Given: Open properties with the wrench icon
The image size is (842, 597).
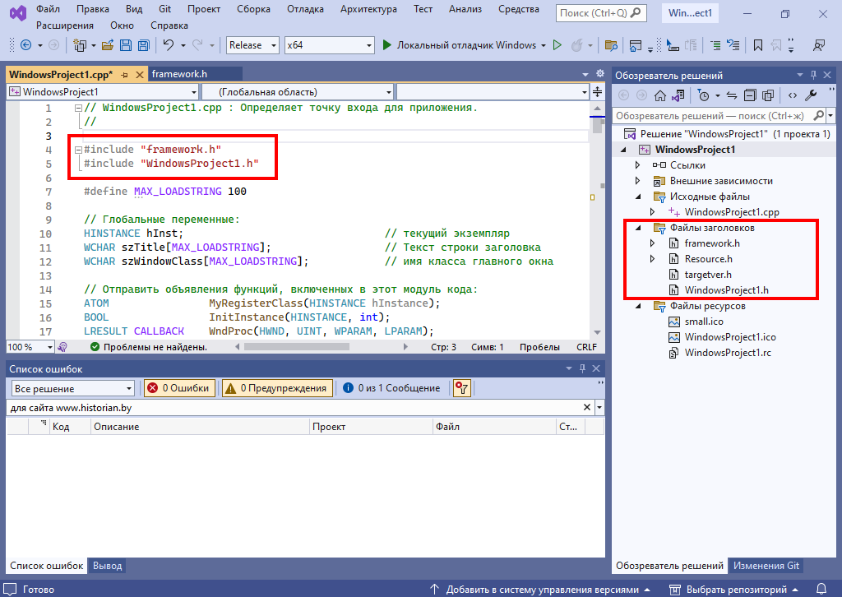Looking at the screenshot, I should tap(811, 95).
